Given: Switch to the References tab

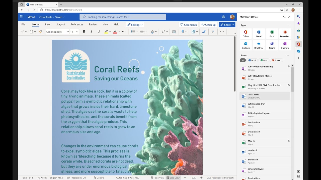Looking at the screenshot, I should (x=77, y=24).
